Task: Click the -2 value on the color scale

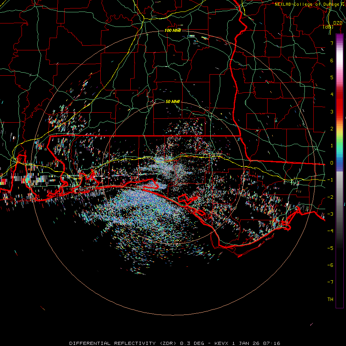Action: 330,197
